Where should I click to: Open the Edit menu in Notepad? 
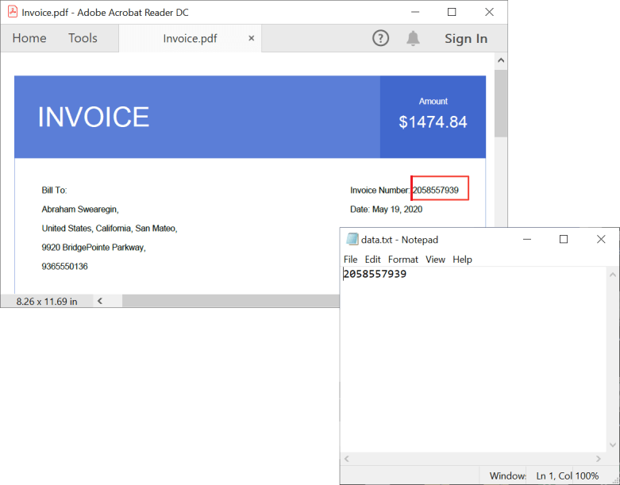click(x=373, y=260)
